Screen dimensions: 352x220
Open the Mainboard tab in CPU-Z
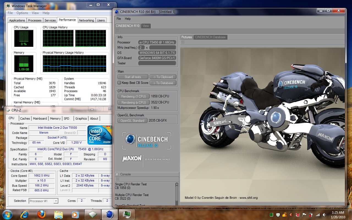point(40,119)
